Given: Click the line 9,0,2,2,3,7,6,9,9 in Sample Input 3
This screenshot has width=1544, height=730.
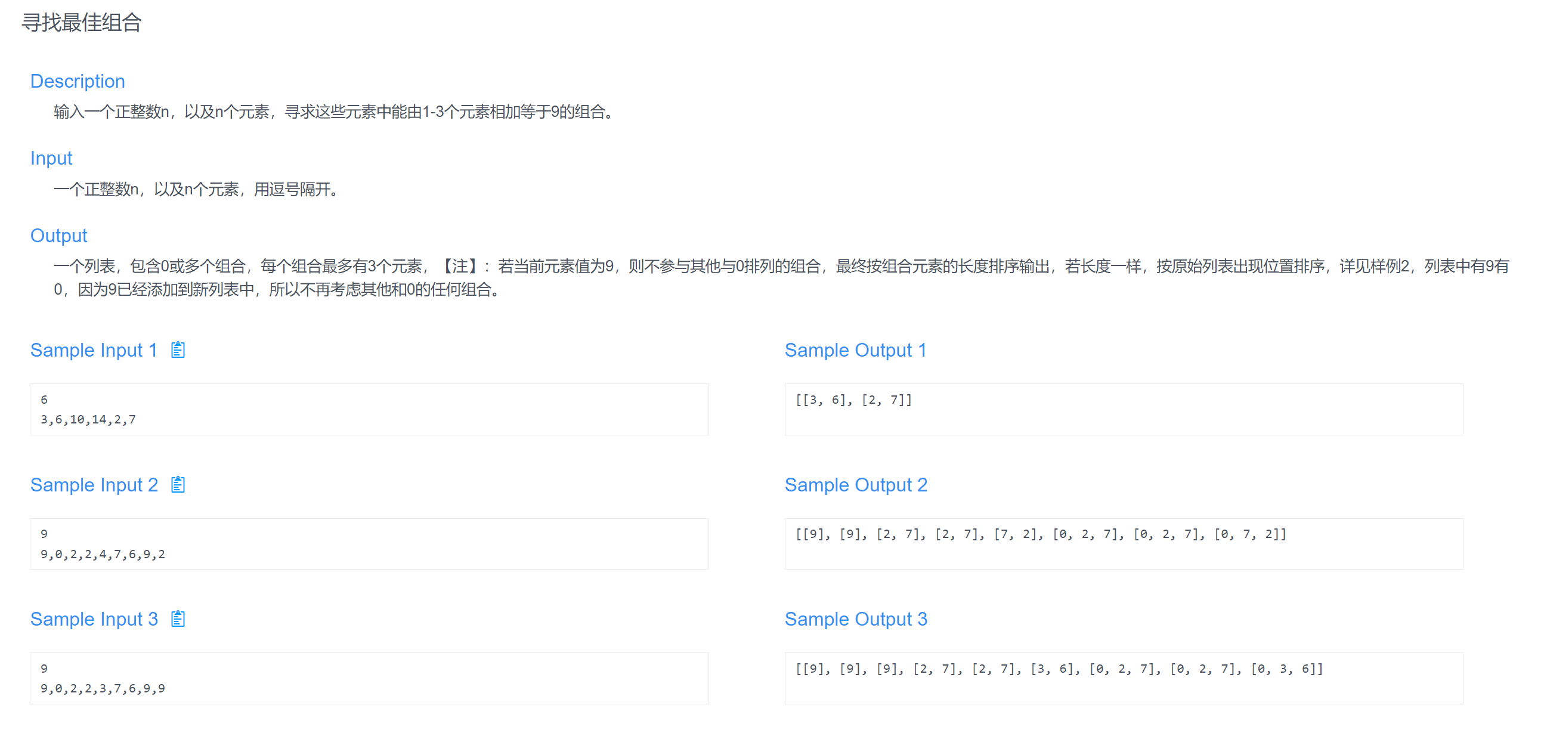Looking at the screenshot, I should tap(103, 689).
